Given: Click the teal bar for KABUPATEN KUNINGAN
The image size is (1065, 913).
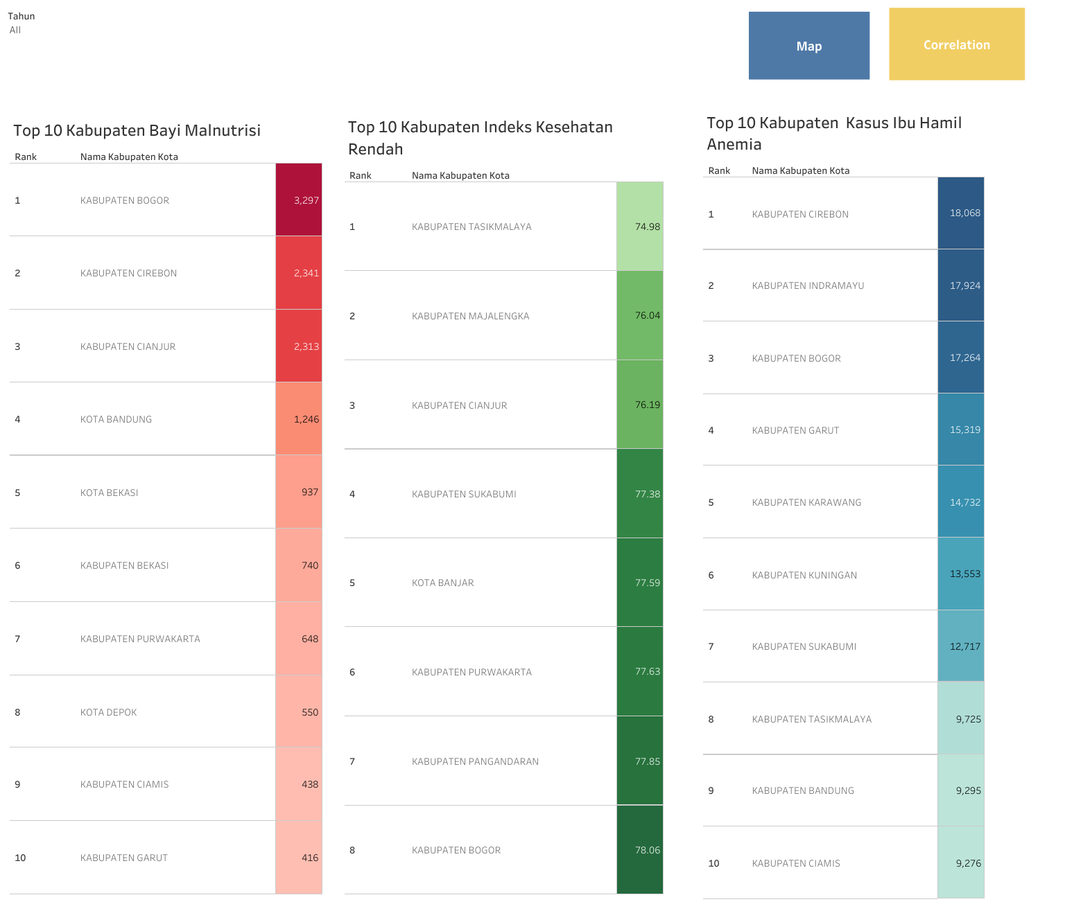Looking at the screenshot, I should coord(961,574).
